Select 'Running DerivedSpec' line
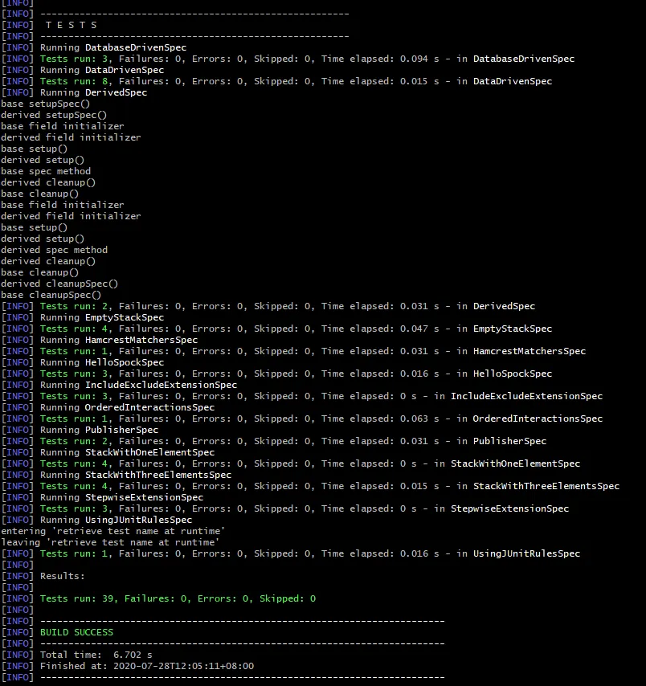 [x=75, y=92]
